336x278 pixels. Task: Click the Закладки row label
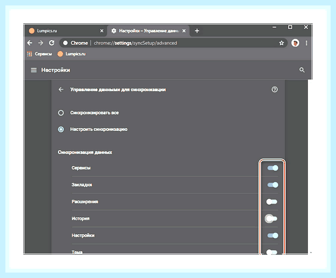[x=82, y=185]
